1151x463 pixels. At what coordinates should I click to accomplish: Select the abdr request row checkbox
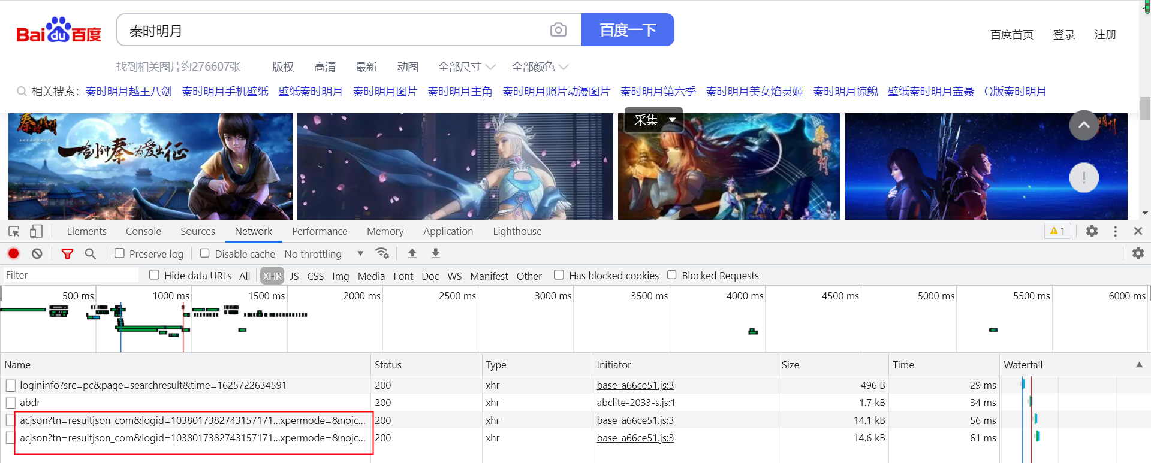coord(11,403)
